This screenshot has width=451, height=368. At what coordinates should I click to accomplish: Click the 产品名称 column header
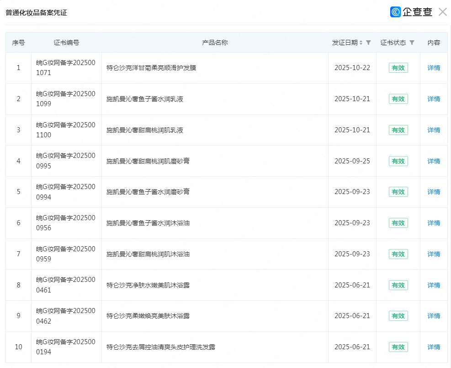(x=215, y=43)
